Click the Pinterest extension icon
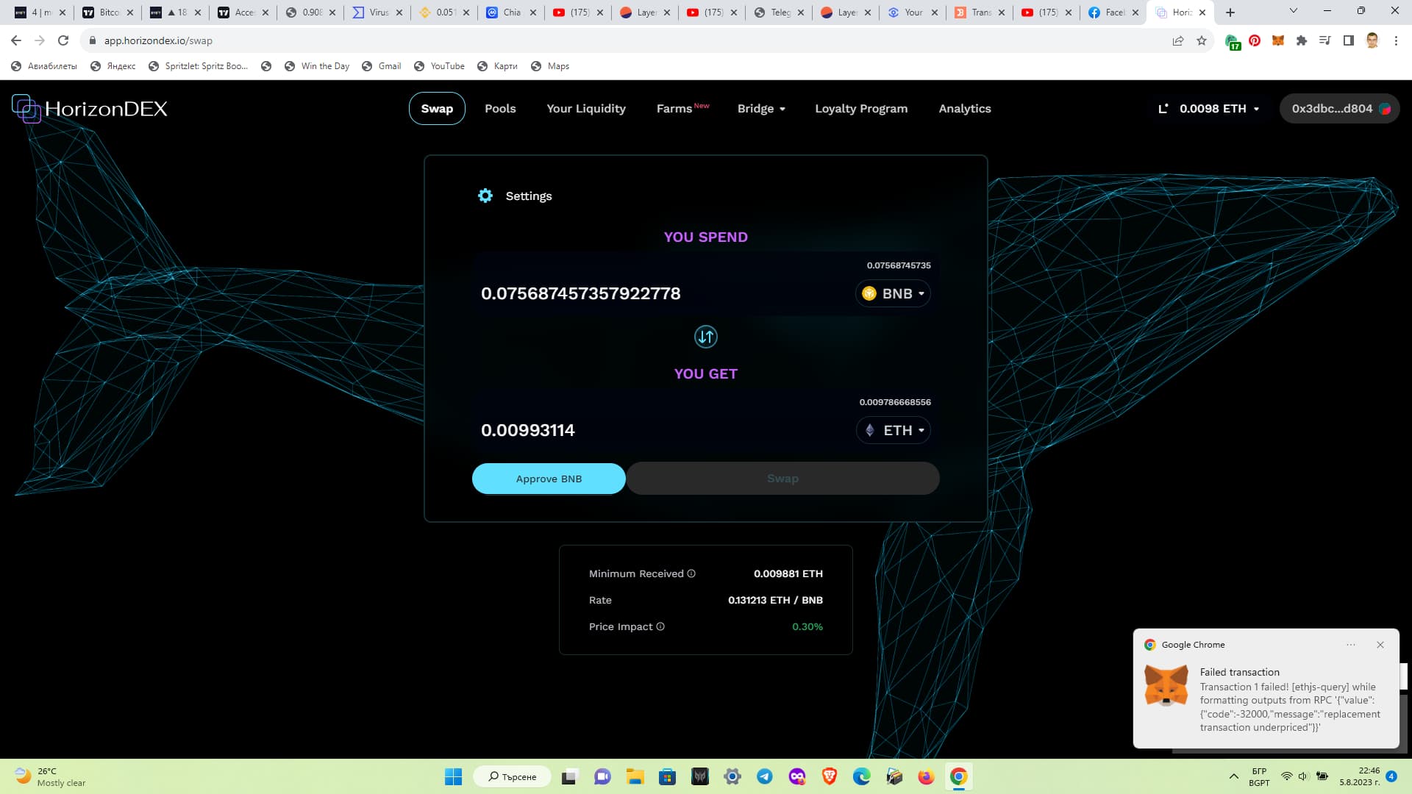 1255,40
